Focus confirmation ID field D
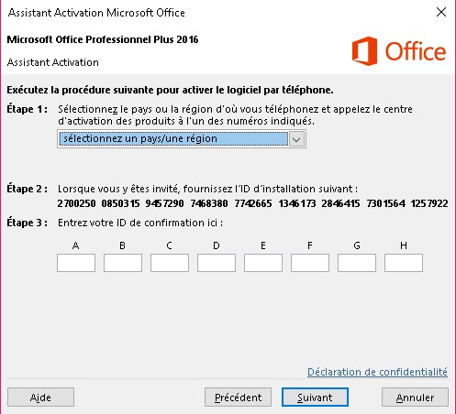The width and height of the screenshot is (456, 414). (x=217, y=263)
